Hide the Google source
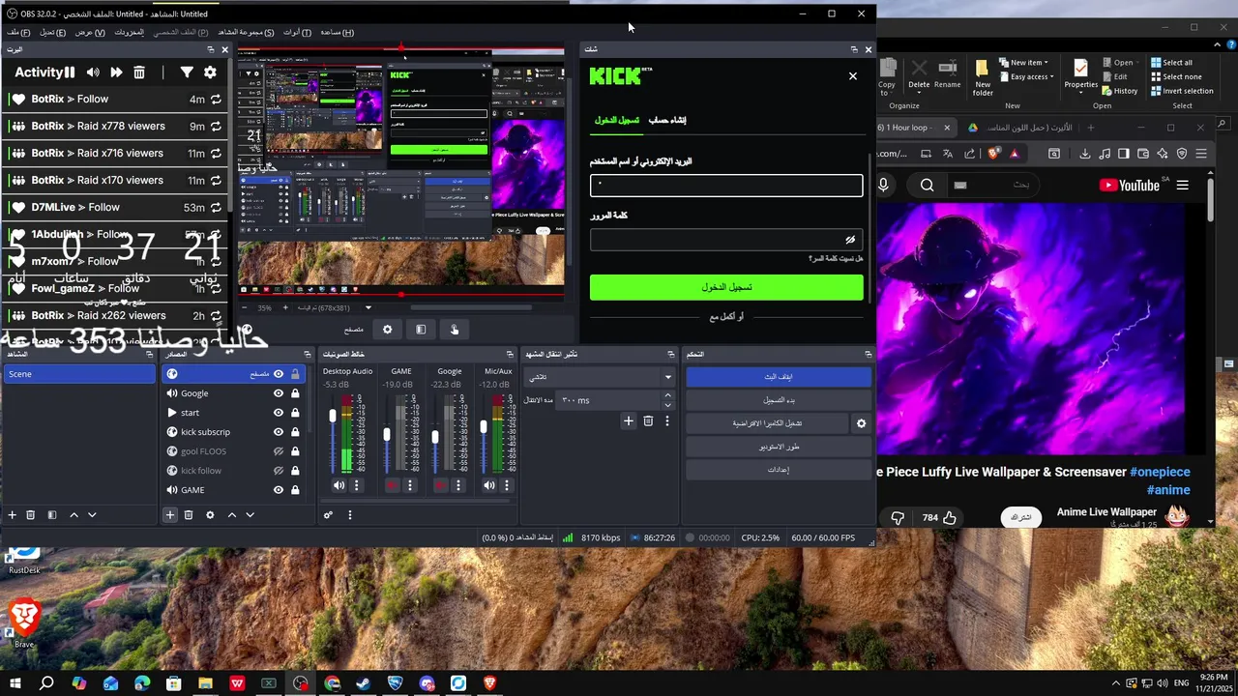 tap(279, 393)
